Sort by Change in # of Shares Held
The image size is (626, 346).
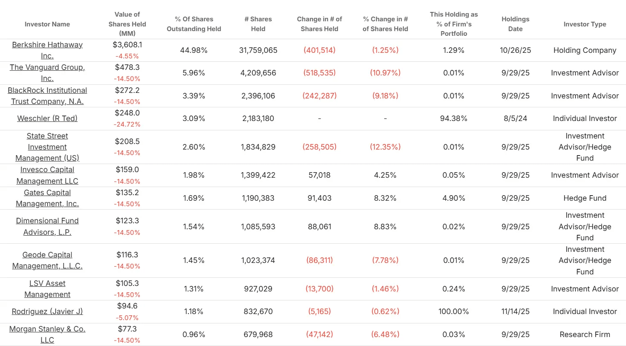(319, 24)
